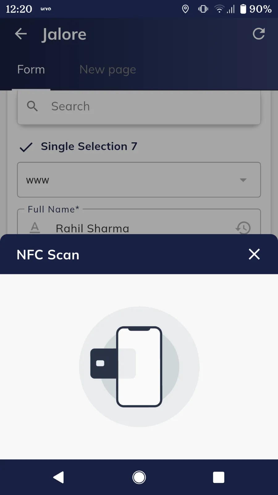Tap the back arrow beside Jalore
Viewport: 278px width, 495px height.
point(21,34)
